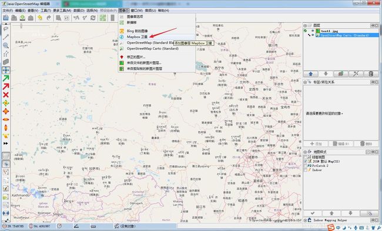Collapse the tags/membership (标签) panel

point(305,82)
